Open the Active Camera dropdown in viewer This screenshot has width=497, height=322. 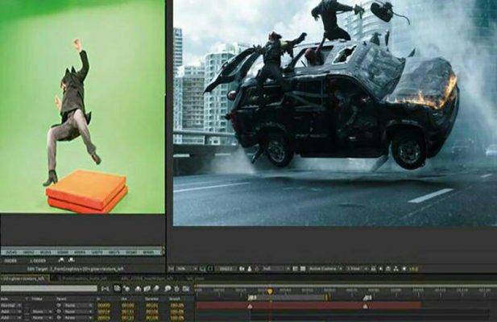coord(326,269)
